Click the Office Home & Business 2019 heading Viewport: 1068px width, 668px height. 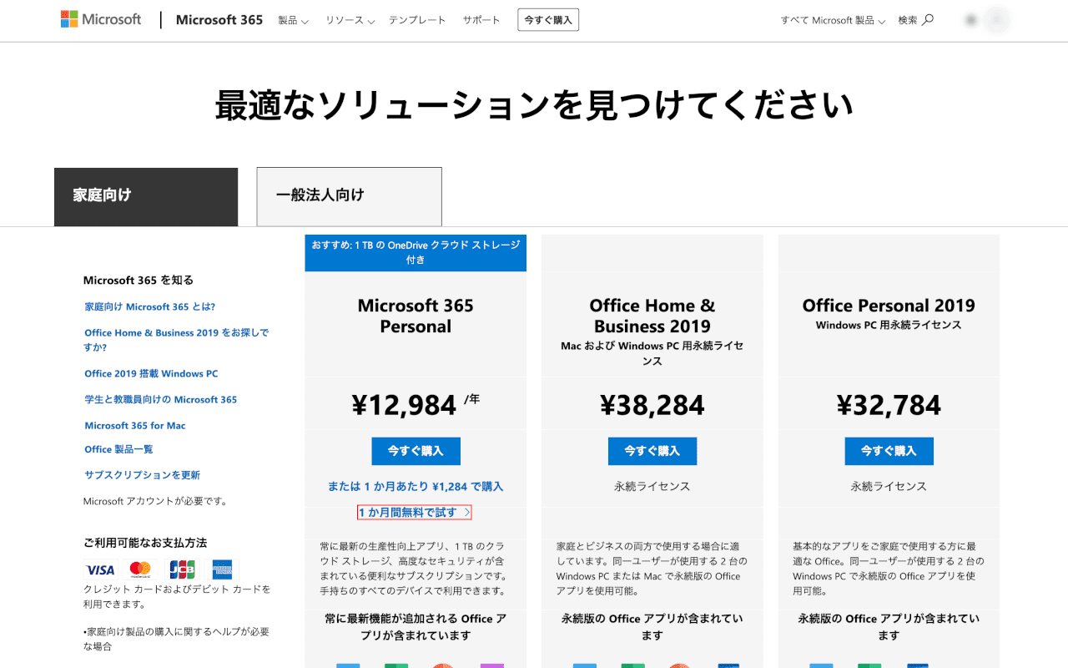click(x=652, y=316)
